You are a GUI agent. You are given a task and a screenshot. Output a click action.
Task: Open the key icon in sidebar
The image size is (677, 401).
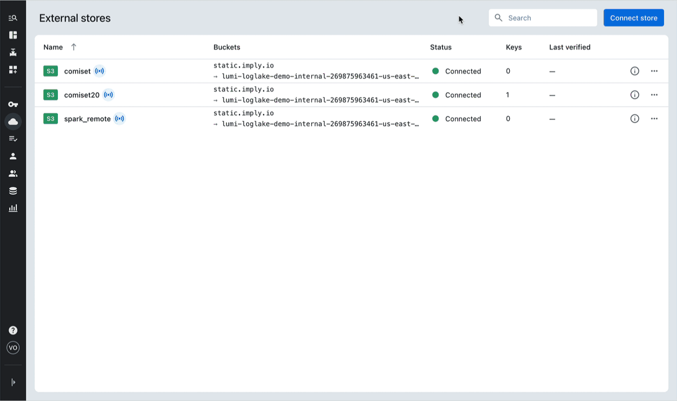click(x=13, y=104)
